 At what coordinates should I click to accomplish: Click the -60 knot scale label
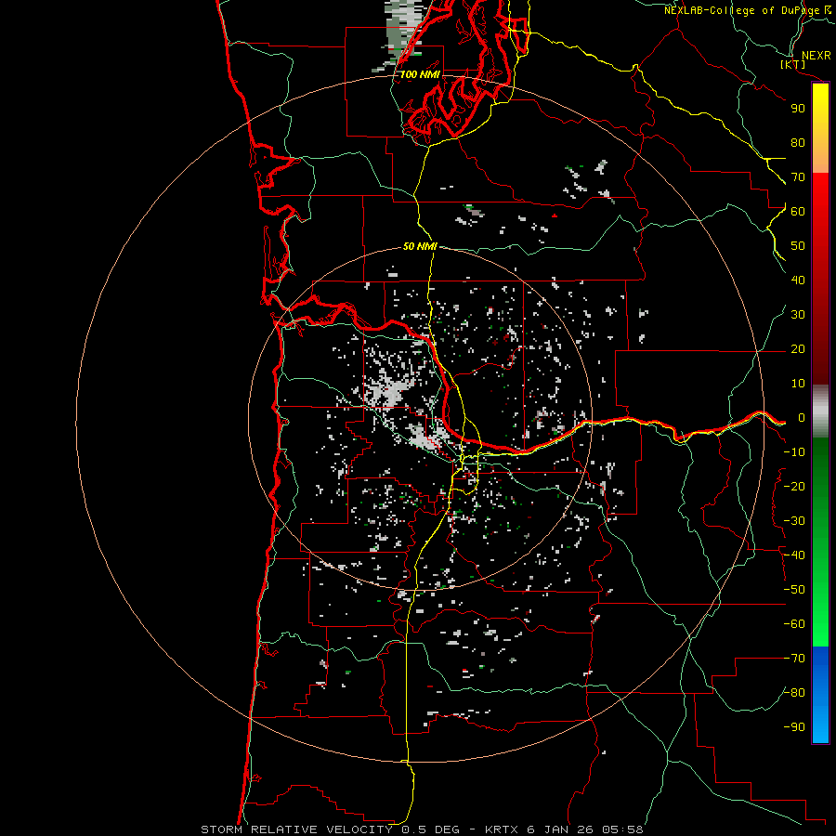point(794,624)
